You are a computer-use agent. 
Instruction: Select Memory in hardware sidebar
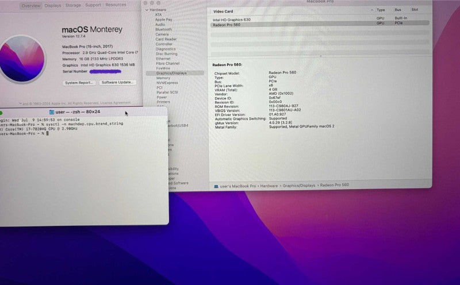(x=163, y=78)
